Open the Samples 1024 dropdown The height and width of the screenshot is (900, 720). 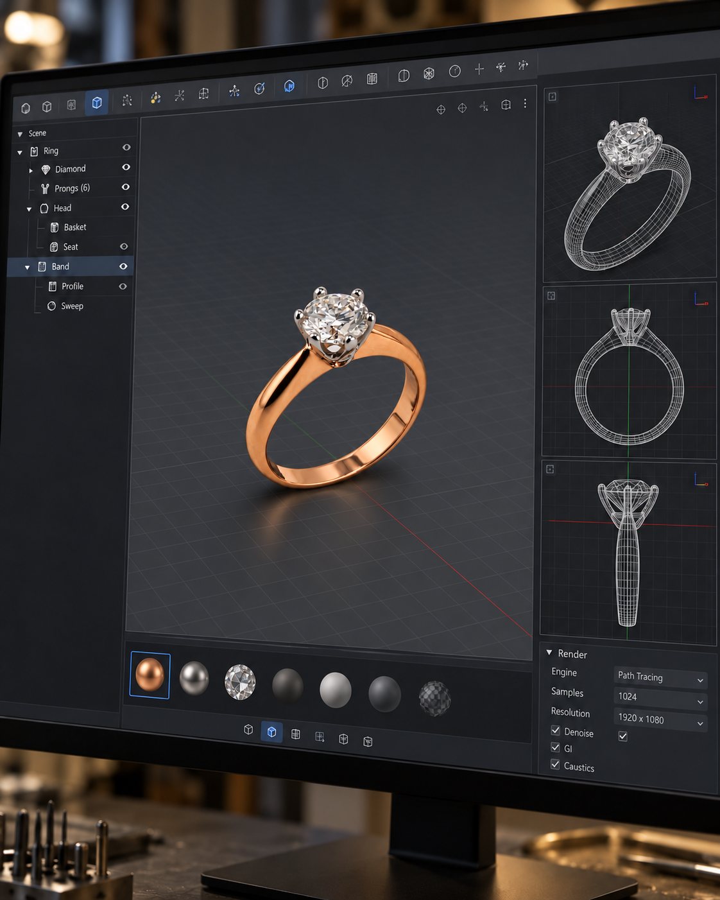click(660, 698)
